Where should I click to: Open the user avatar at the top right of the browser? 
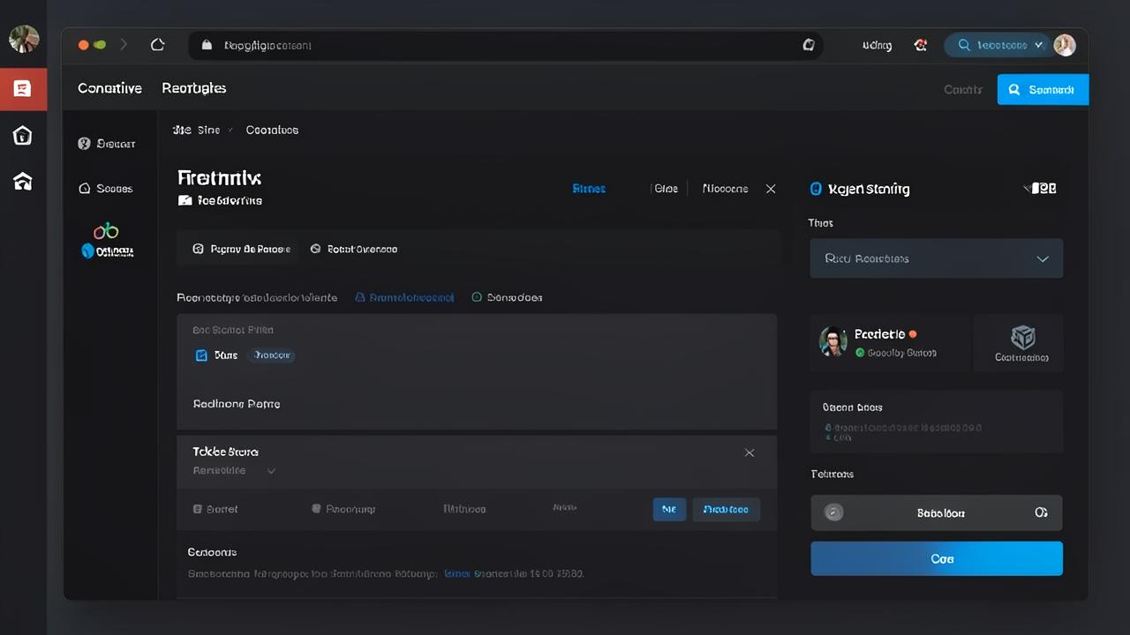click(x=1065, y=45)
